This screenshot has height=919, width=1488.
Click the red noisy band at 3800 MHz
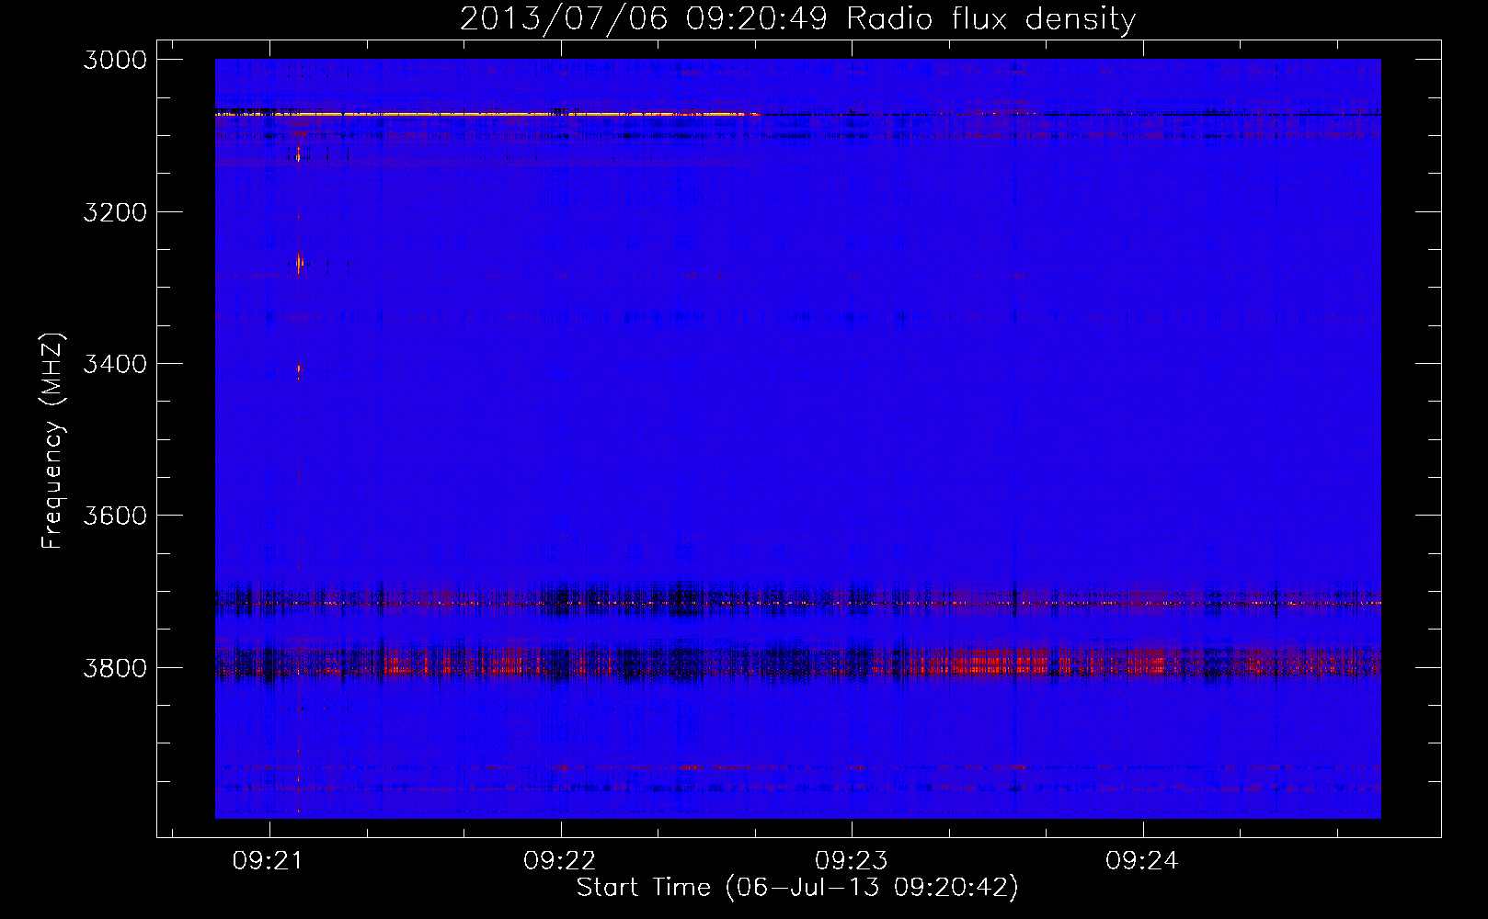797,663
